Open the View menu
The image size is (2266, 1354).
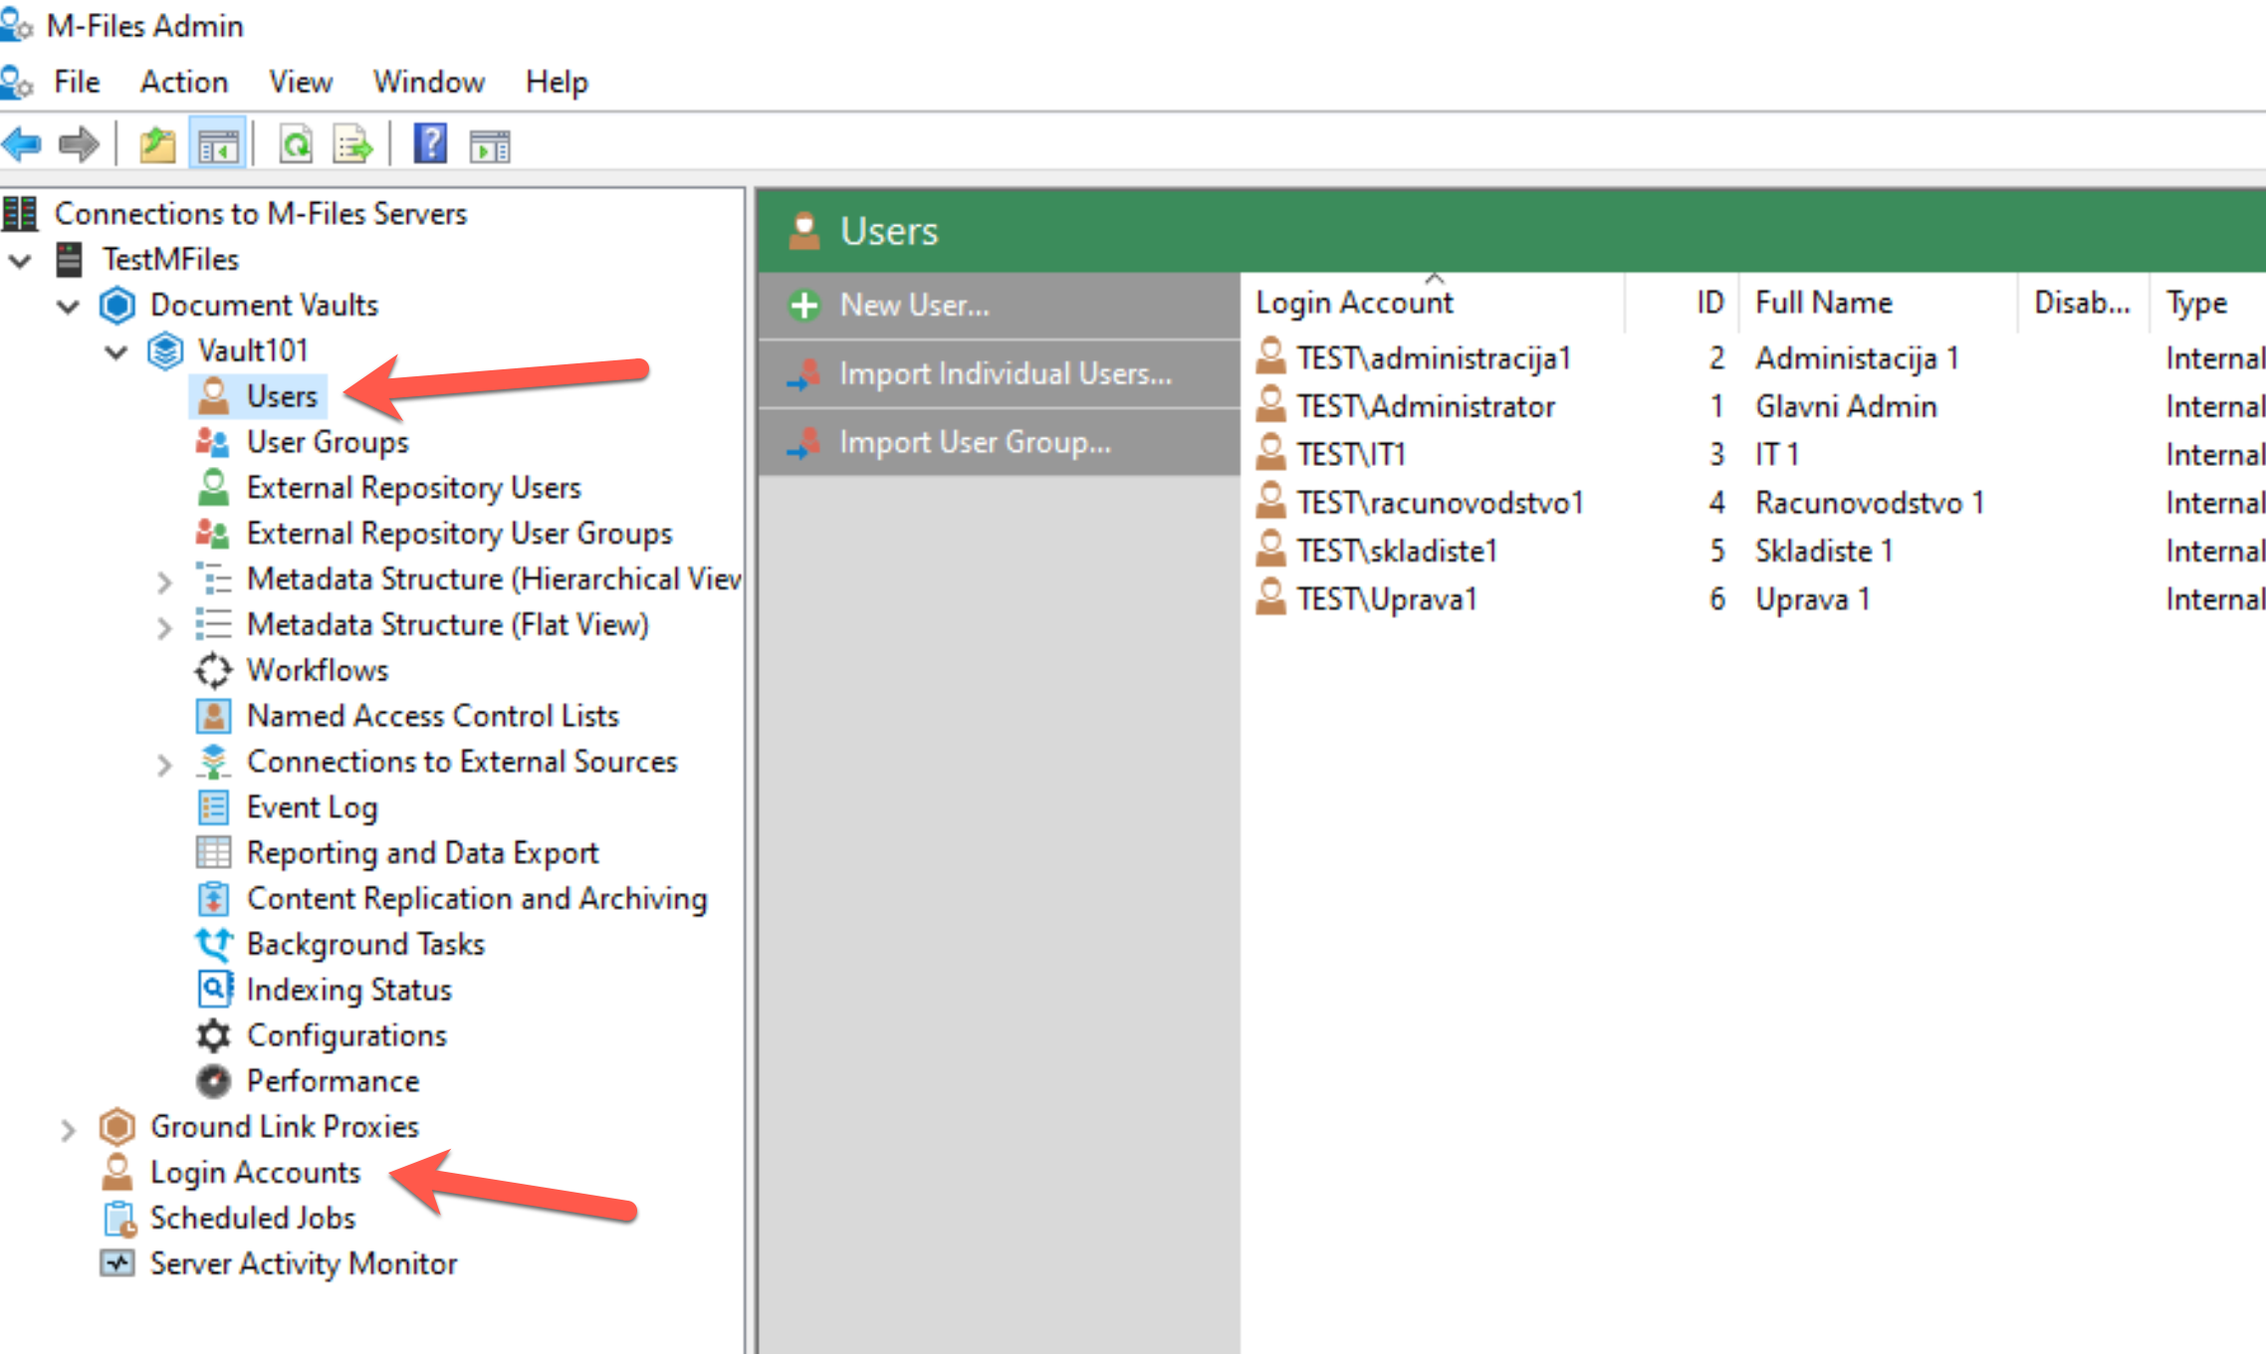(301, 82)
